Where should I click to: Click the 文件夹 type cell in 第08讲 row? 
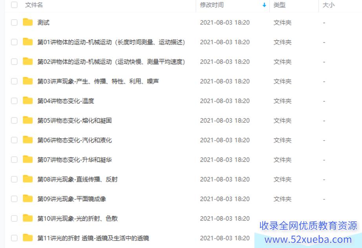(282, 179)
